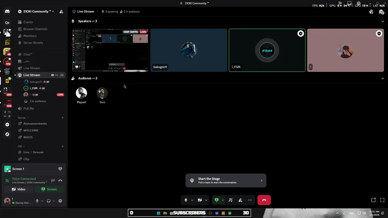Open Members list
This screenshot has height=218, width=388.
[40, 36]
